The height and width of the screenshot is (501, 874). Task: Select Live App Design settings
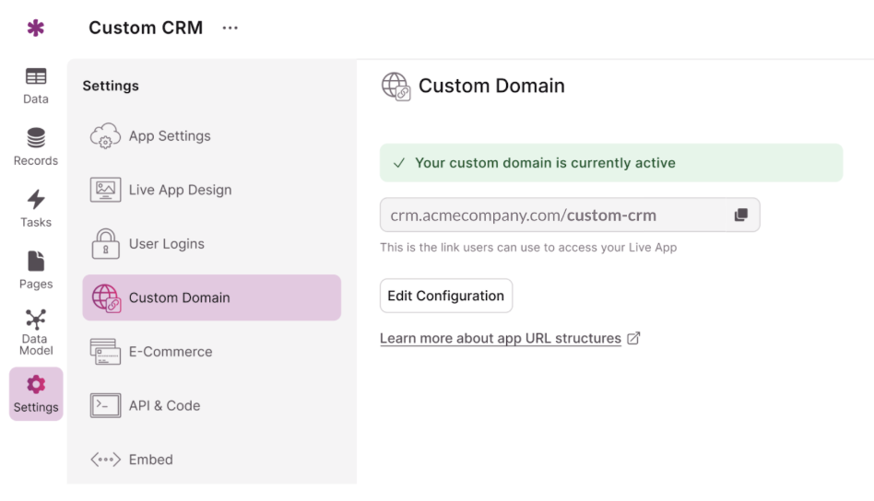point(180,190)
